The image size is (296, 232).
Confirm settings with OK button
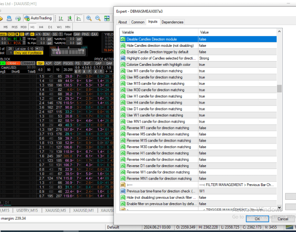coord(257,219)
